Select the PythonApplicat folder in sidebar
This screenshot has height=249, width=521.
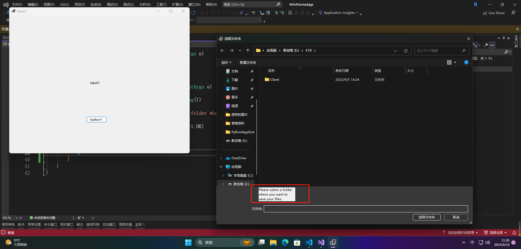[x=240, y=132]
